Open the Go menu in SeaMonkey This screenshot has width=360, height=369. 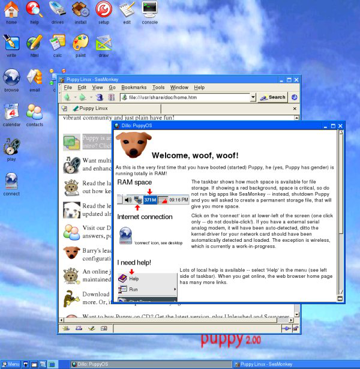click(x=112, y=88)
